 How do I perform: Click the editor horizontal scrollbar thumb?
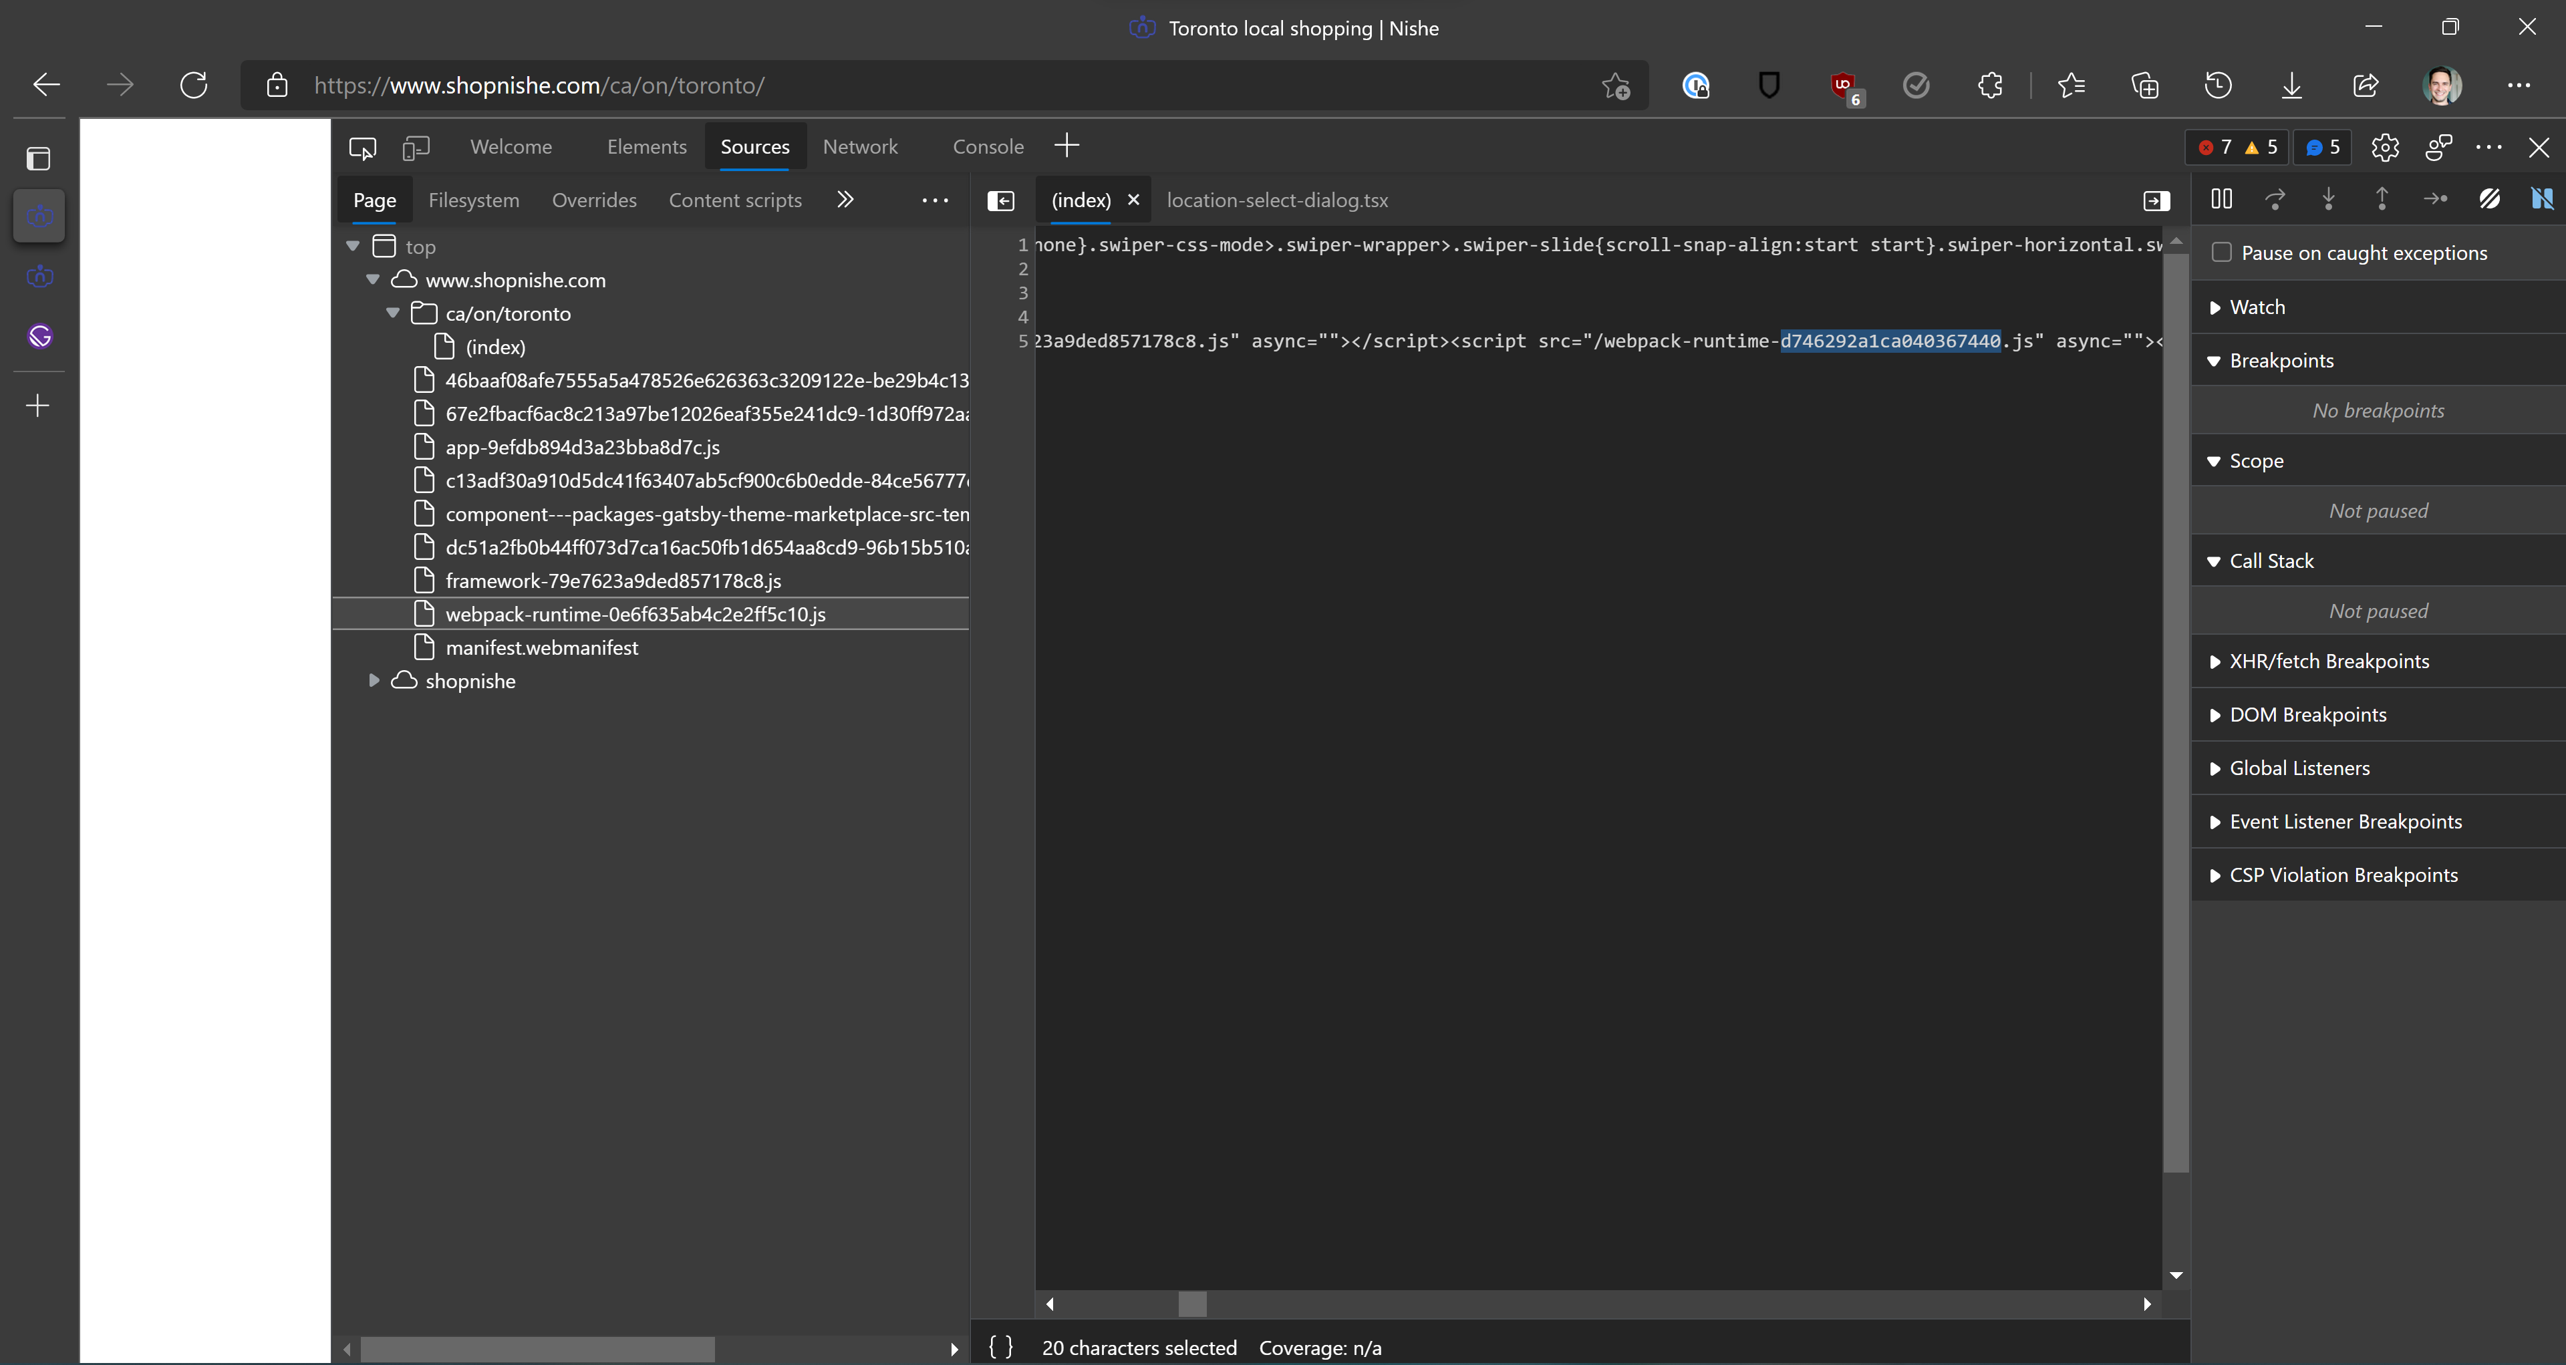(1192, 1304)
